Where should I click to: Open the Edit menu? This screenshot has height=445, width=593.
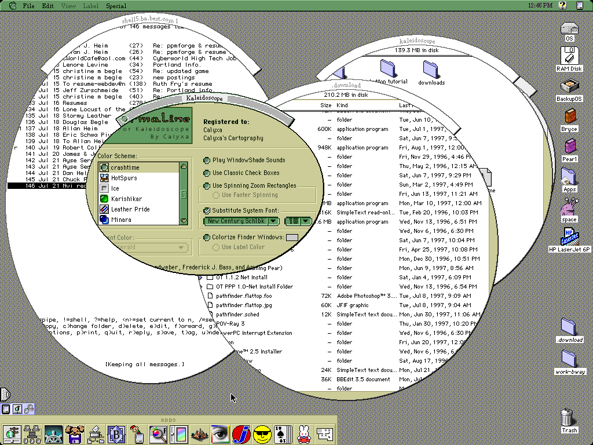[47, 6]
